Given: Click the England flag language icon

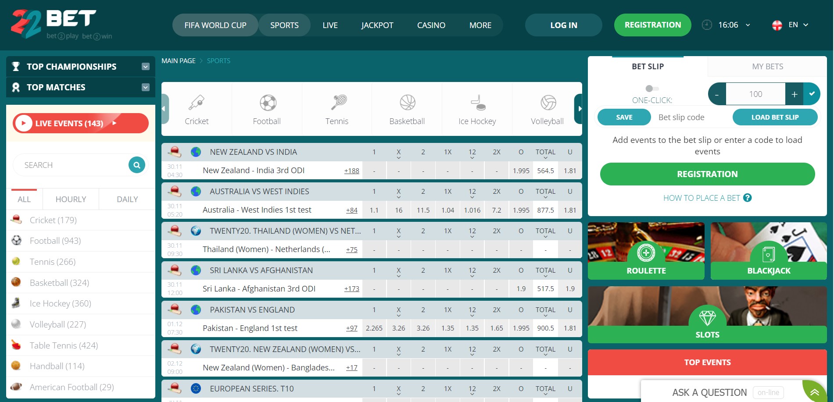Looking at the screenshot, I should (777, 25).
